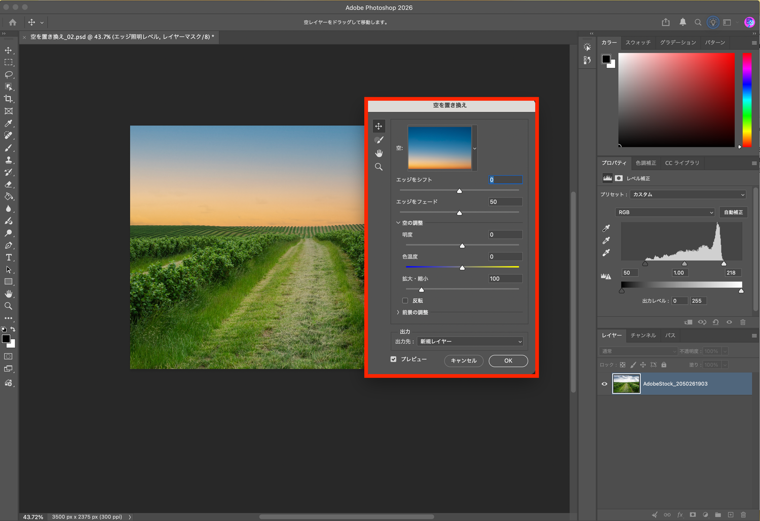Click the Search icon in top bar
Viewport: 760px width, 521px height.
point(698,22)
